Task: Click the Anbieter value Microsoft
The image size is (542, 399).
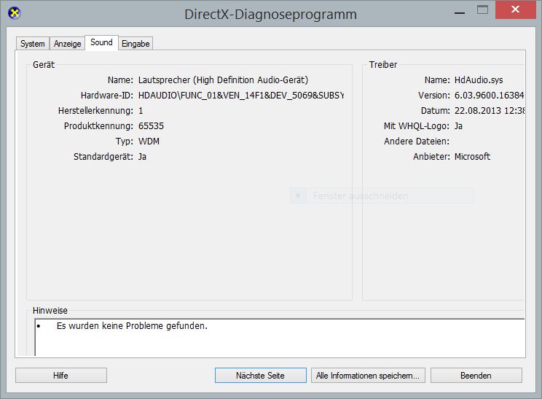Action: click(473, 157)
